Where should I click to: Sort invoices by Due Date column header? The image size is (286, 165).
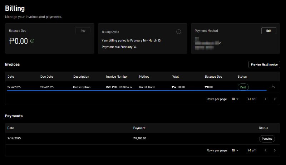[x=47, y=77]
